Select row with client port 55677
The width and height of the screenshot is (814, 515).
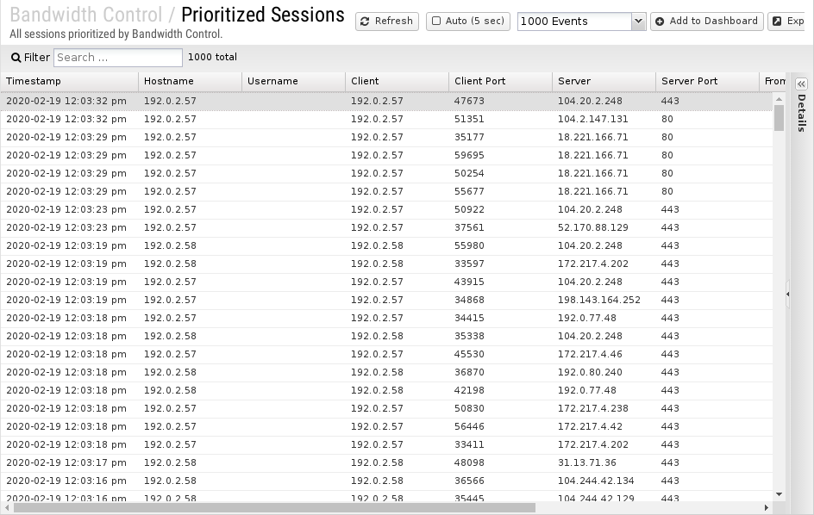point(387,192)
